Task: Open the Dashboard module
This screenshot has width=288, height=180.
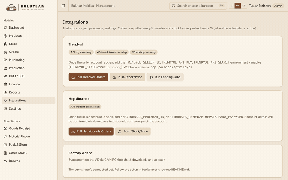Action: [x=29, y=28]
